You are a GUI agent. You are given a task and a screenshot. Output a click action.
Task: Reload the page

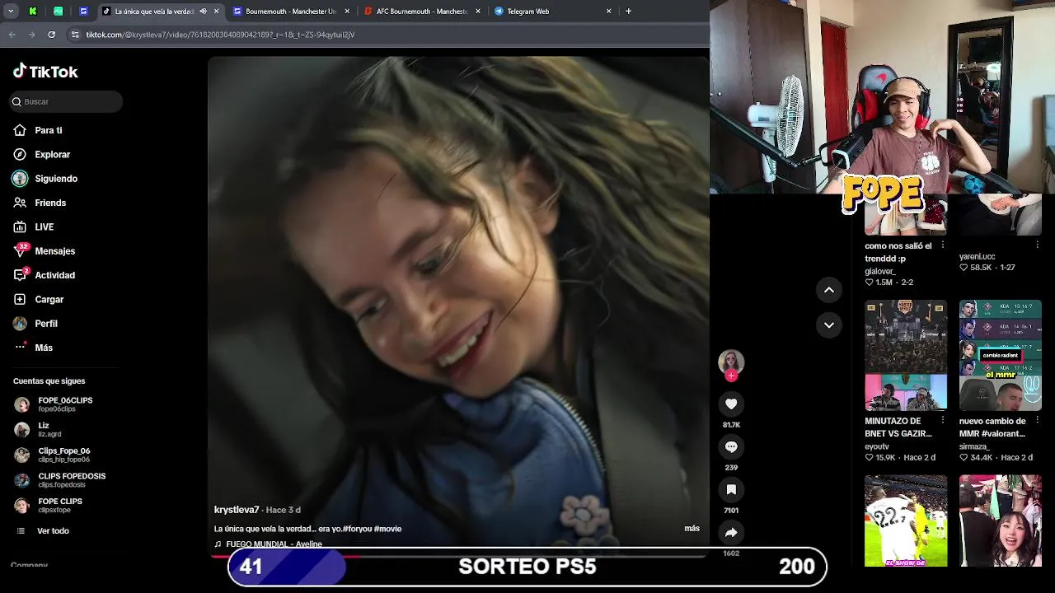(51, 35)
